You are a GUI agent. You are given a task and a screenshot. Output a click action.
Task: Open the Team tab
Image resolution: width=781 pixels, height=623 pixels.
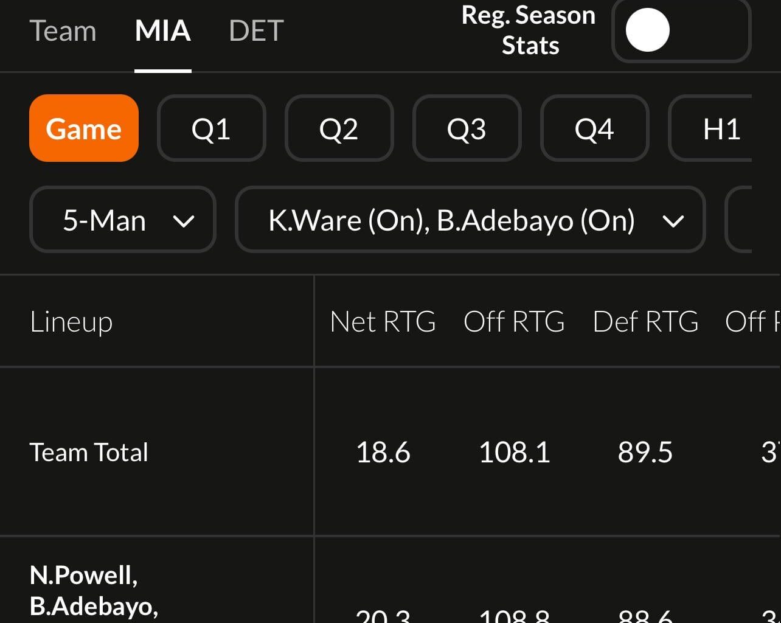[63, 32]
